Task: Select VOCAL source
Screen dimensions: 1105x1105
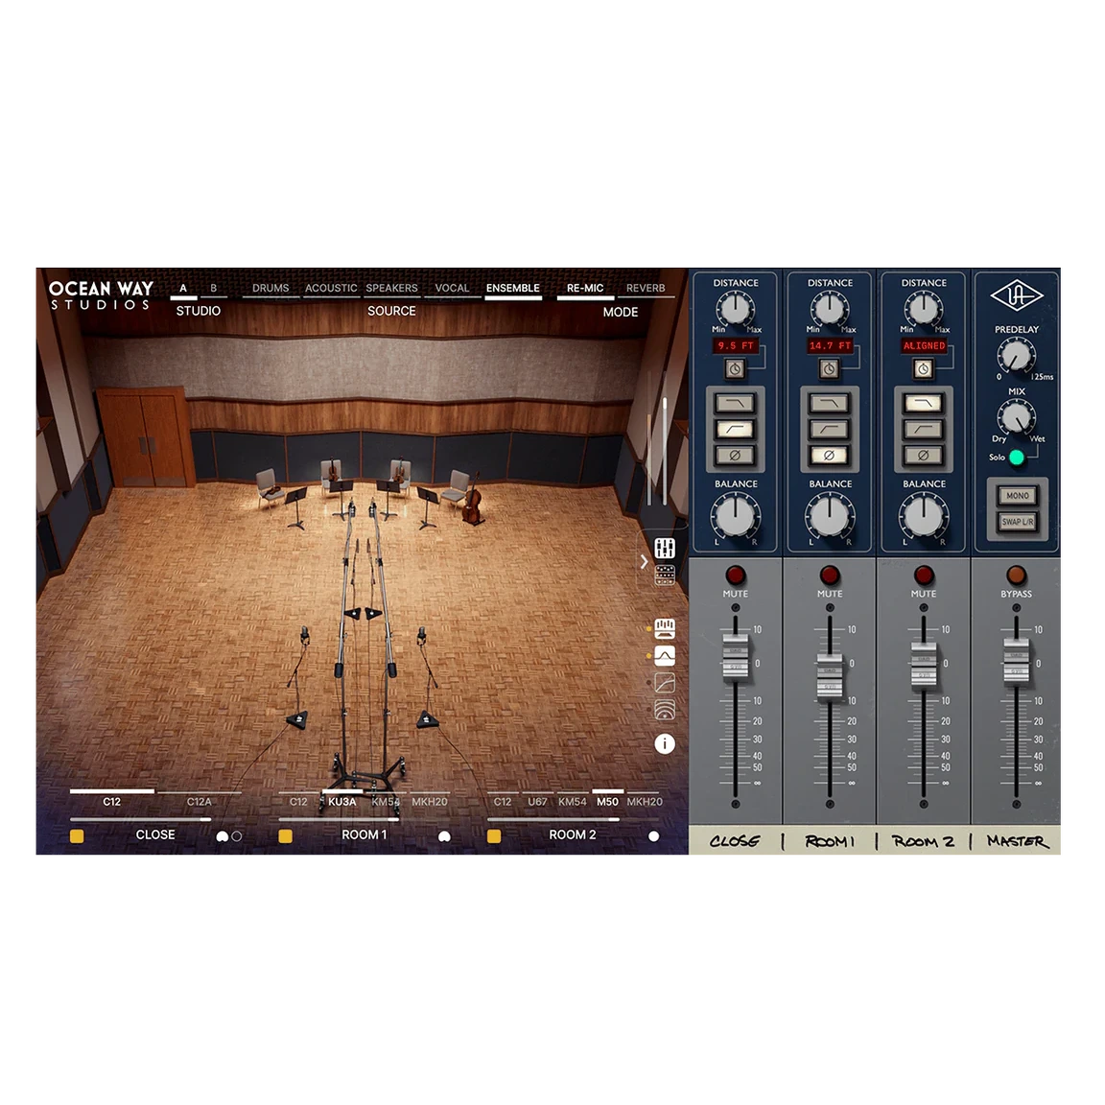Action: point(452,288)
